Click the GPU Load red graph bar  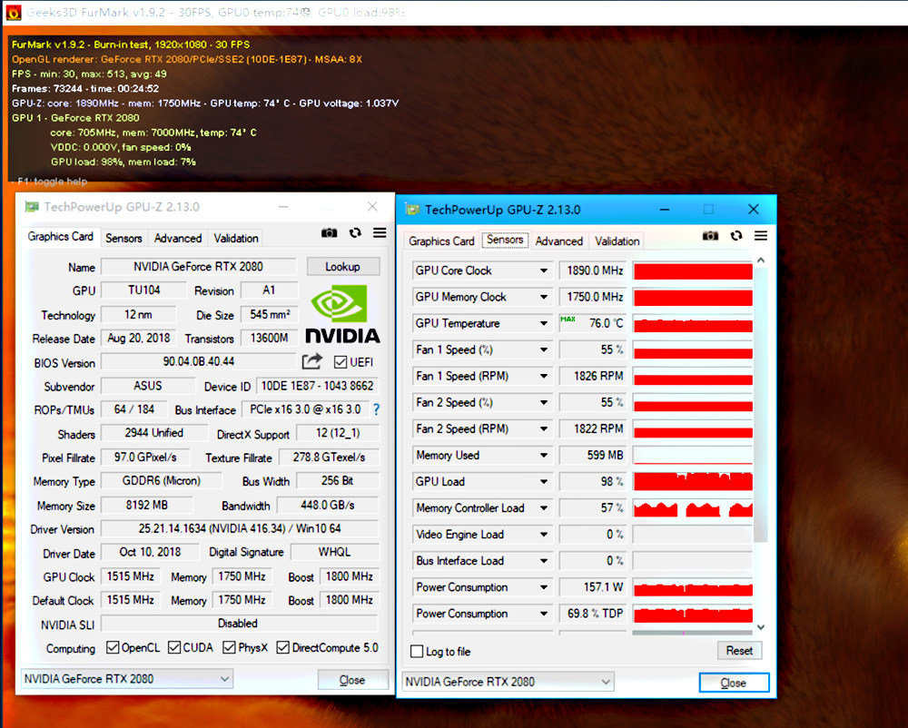(693, 481)
